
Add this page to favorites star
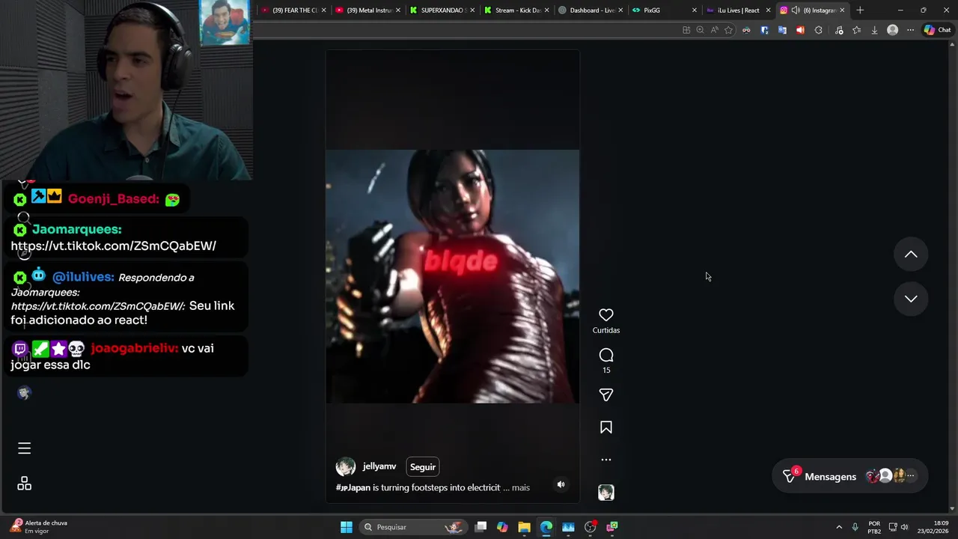click(728, 30)
